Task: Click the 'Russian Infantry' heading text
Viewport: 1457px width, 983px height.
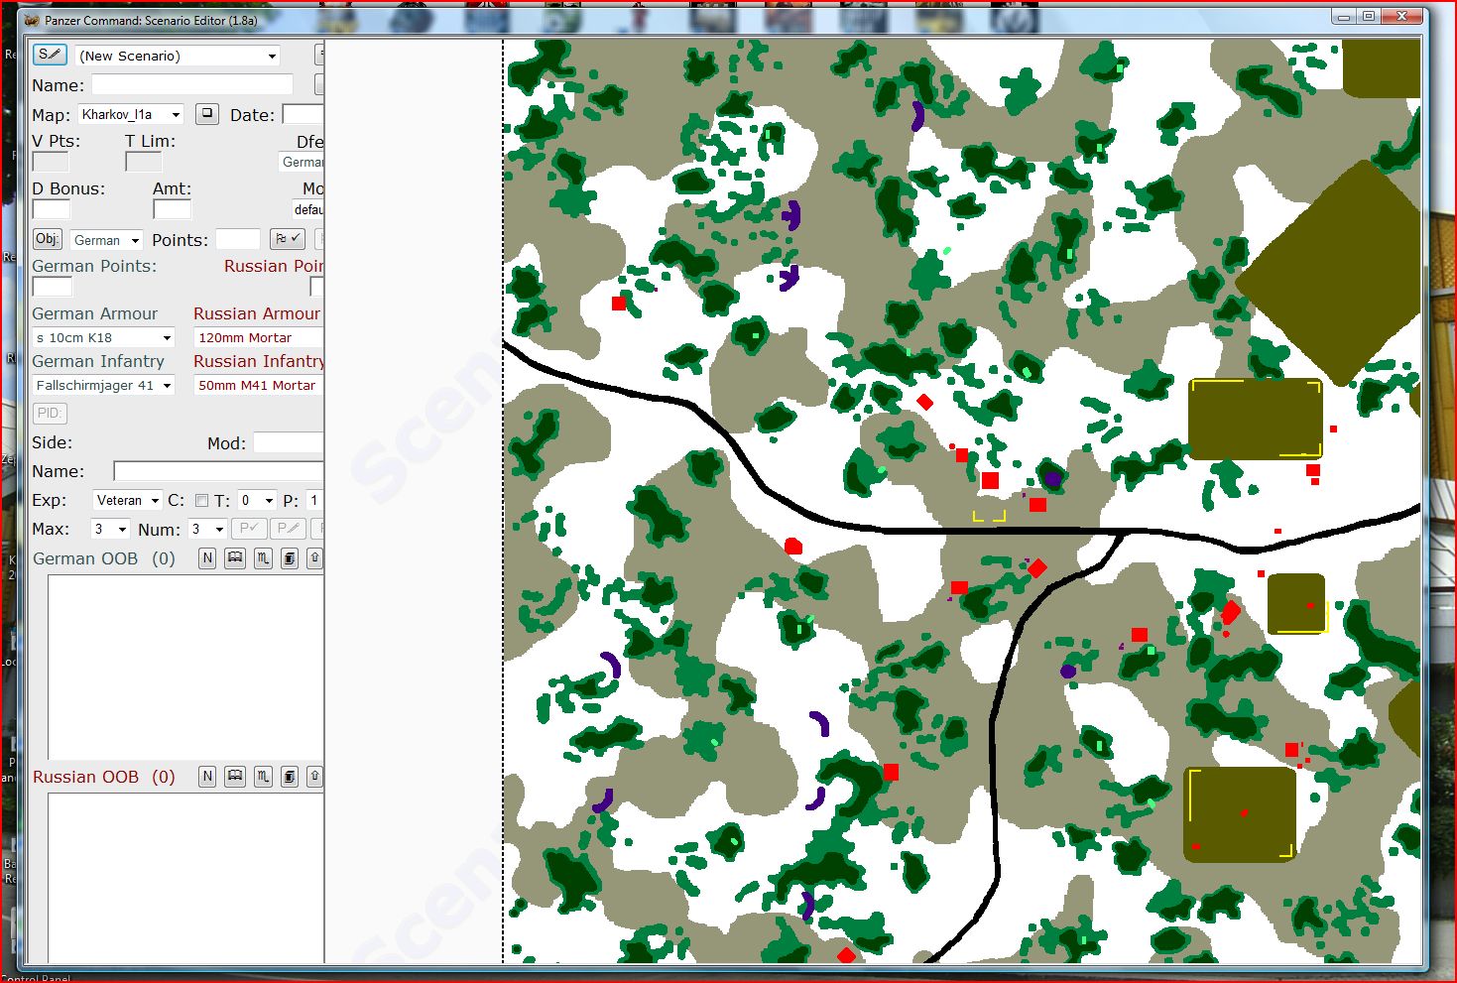Action: point(259,361)
